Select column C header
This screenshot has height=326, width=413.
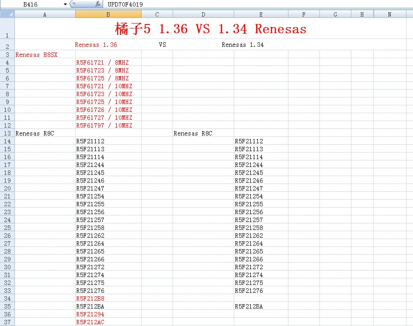[157, 14]
